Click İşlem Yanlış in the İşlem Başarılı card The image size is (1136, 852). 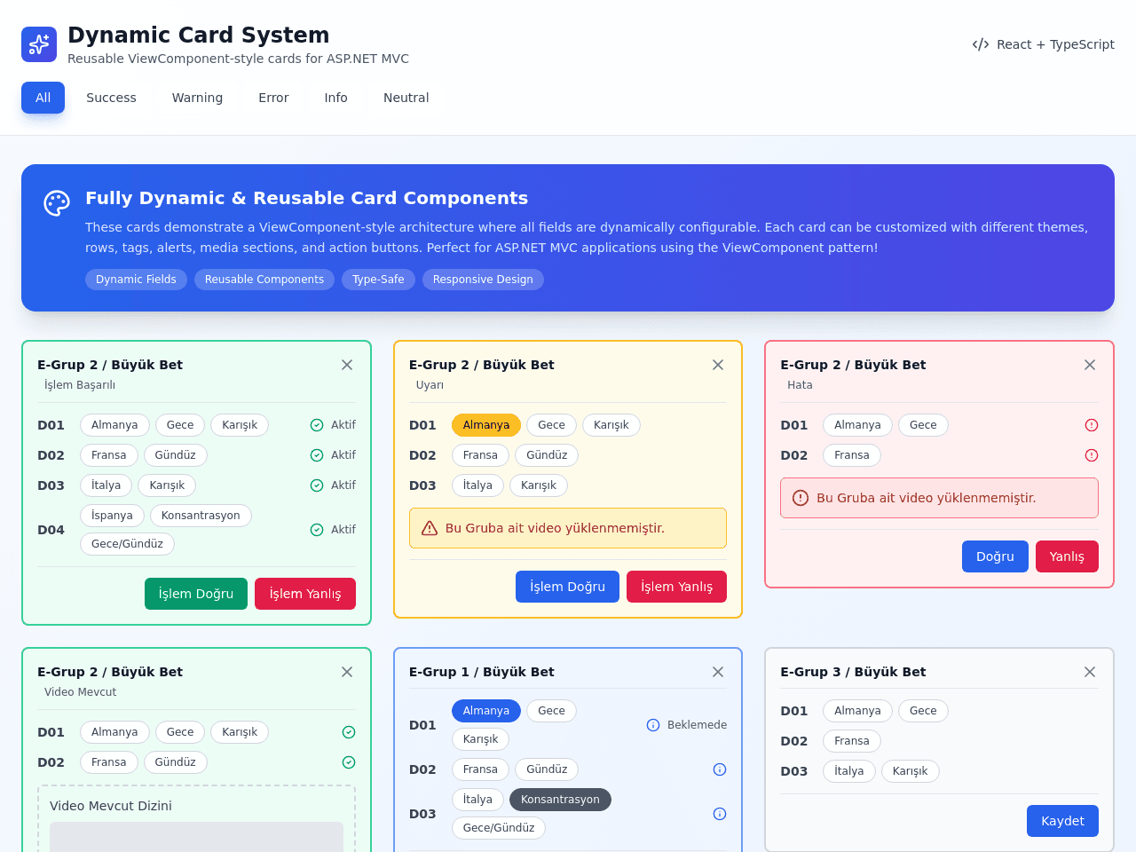(305, 594)
